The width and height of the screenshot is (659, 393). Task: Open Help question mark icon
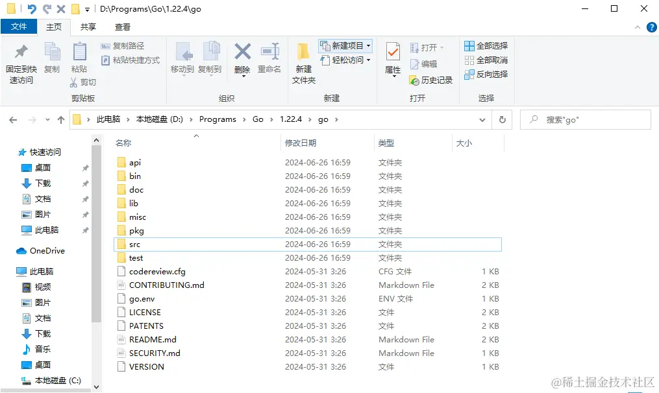(x=651, y=27)
